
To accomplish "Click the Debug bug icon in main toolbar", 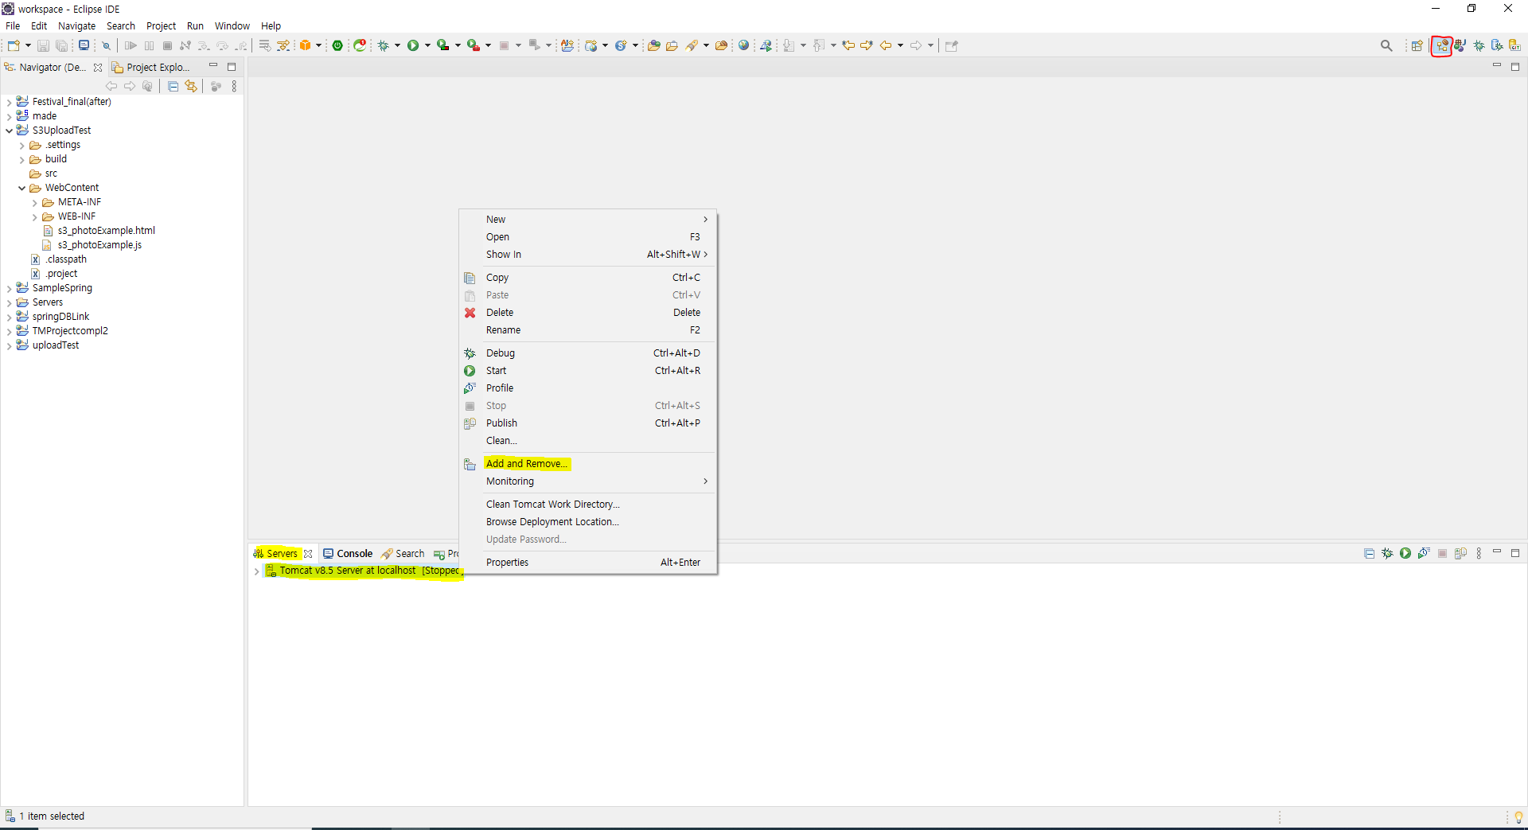I will click(x=384, y=45).
